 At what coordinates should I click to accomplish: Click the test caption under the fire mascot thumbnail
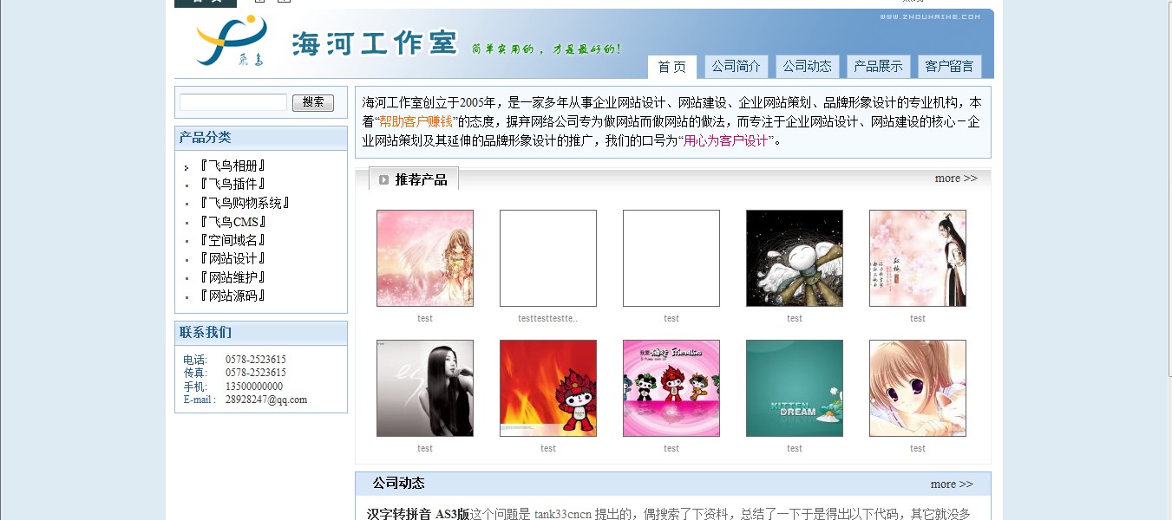point(548,448)
